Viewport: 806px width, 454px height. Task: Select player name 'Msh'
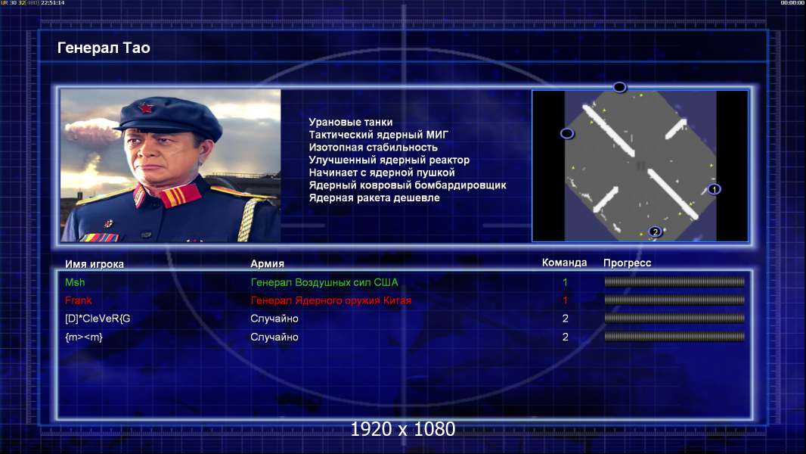[x=75, y=282]
